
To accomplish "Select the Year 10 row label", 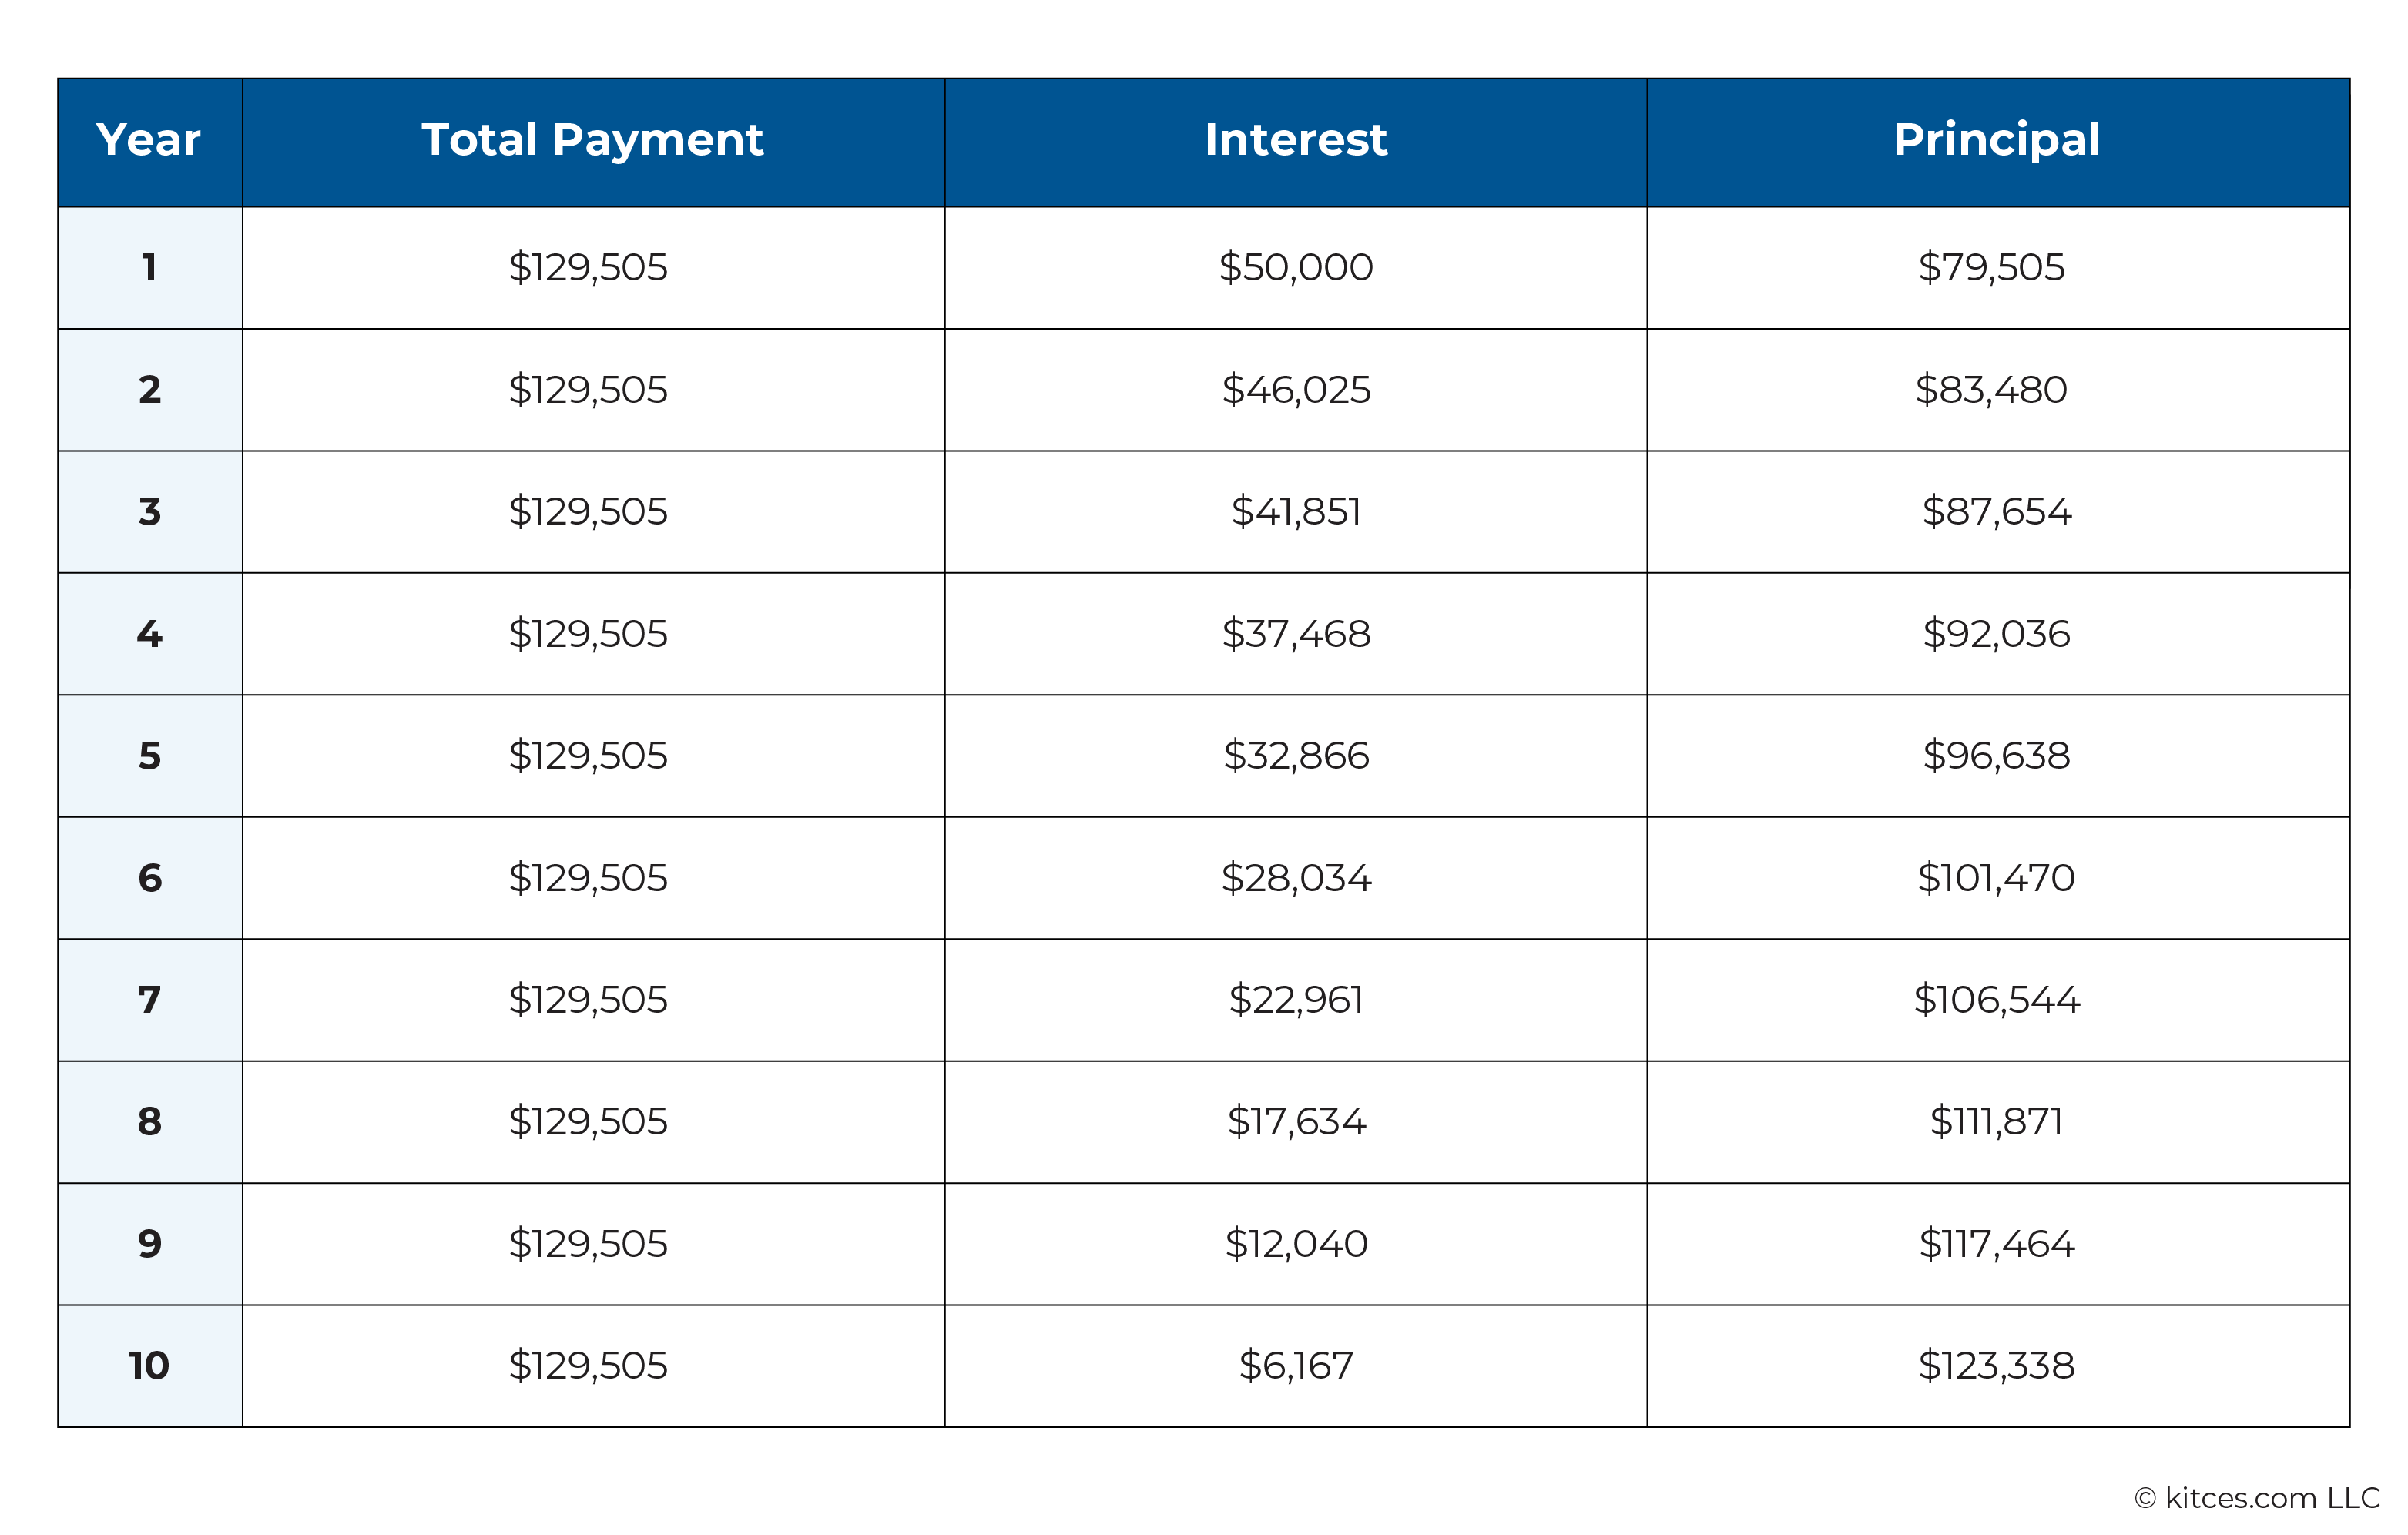I will click(149, 1366).
